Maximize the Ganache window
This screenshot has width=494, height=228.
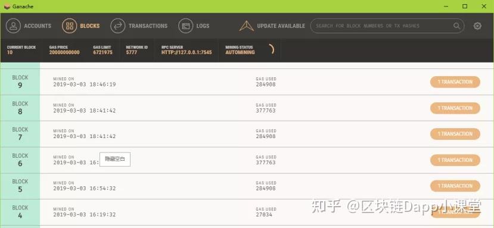tap(465, 7)
